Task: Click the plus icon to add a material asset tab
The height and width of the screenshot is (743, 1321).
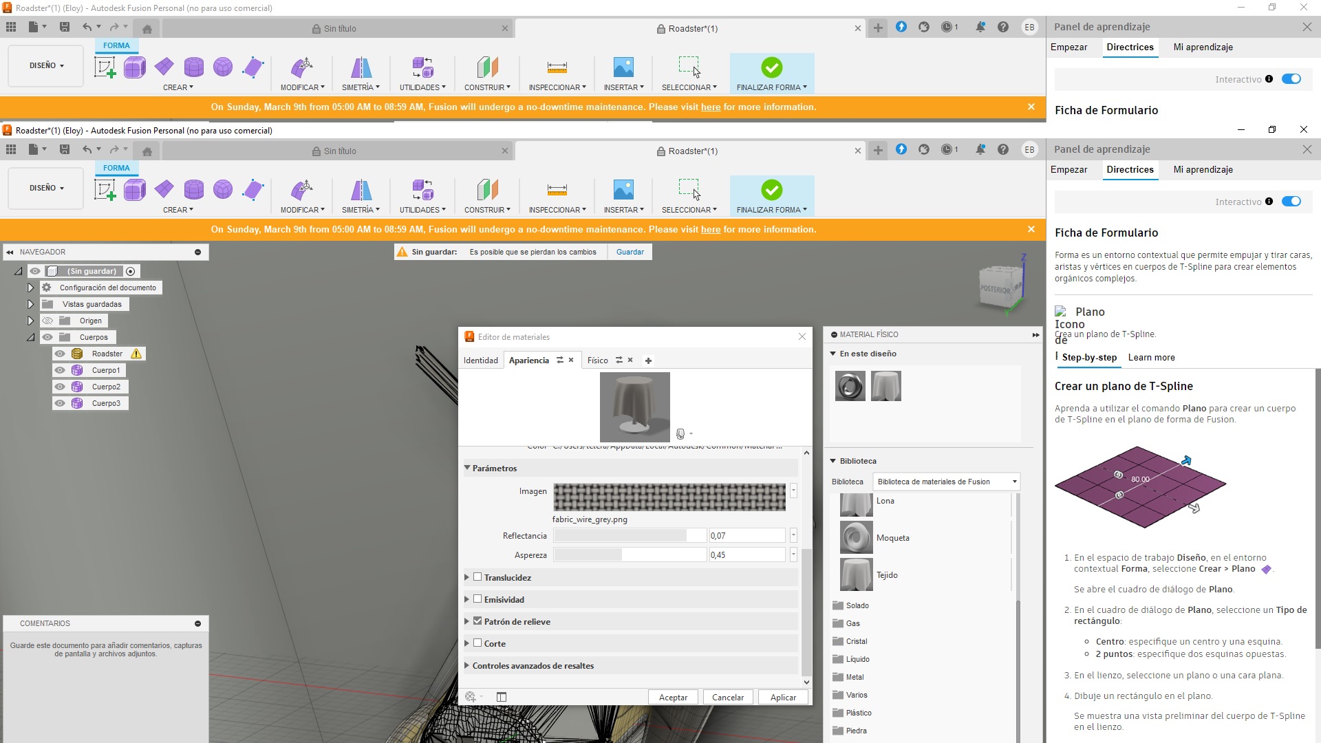Action: tap(648, 360)
